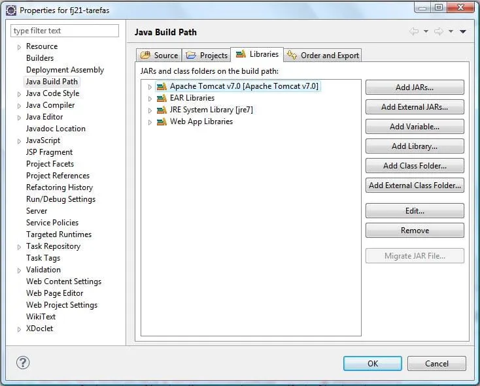Open the back history dropdown arrow
Screen dimensions: 480x386
(x=426, y=31)
